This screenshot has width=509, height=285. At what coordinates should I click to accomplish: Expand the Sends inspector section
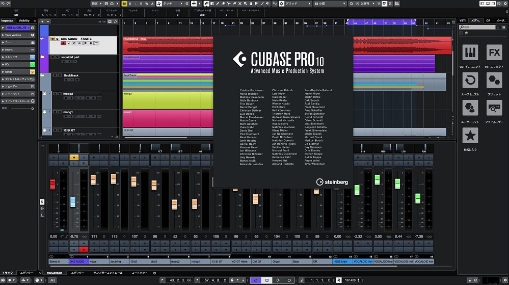(x=18, y=72)
